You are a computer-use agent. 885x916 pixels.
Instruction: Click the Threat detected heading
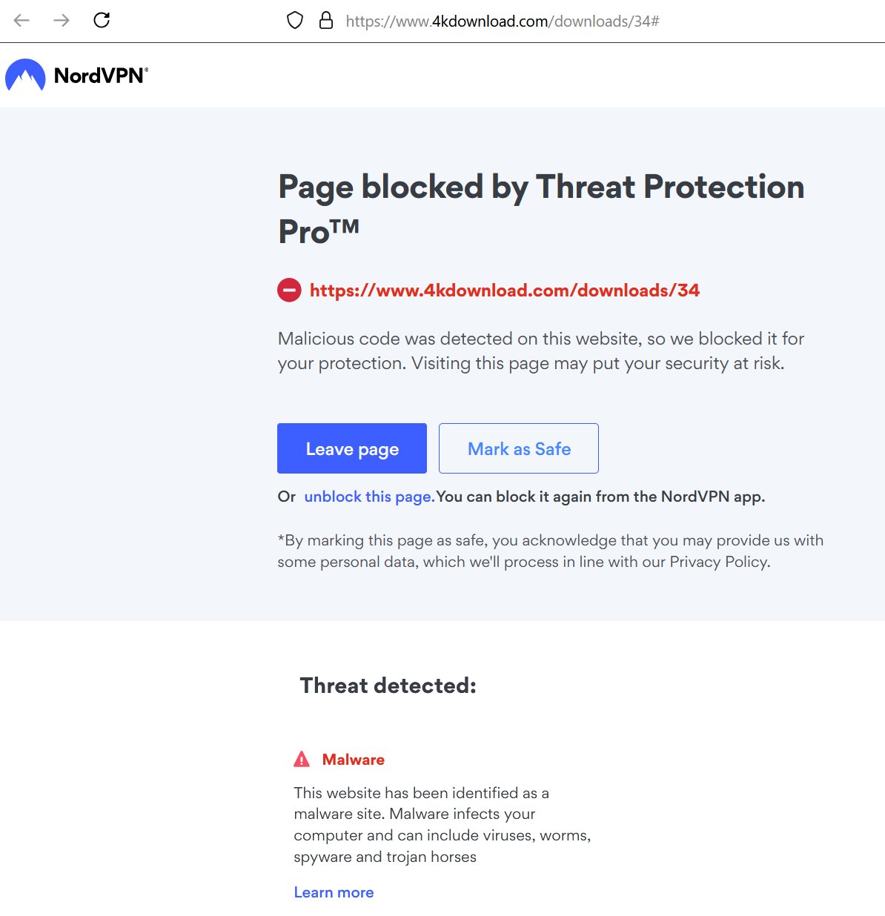[x=388, y=686]
